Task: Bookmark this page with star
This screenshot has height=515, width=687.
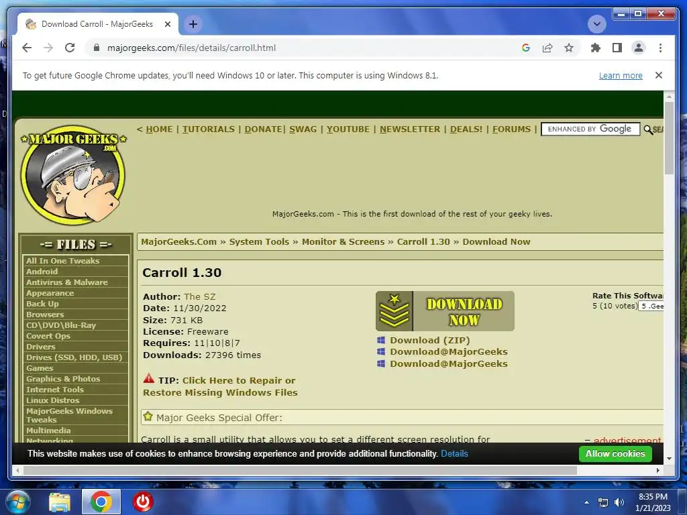Action: pyautogui.click(x=569, y=48)
